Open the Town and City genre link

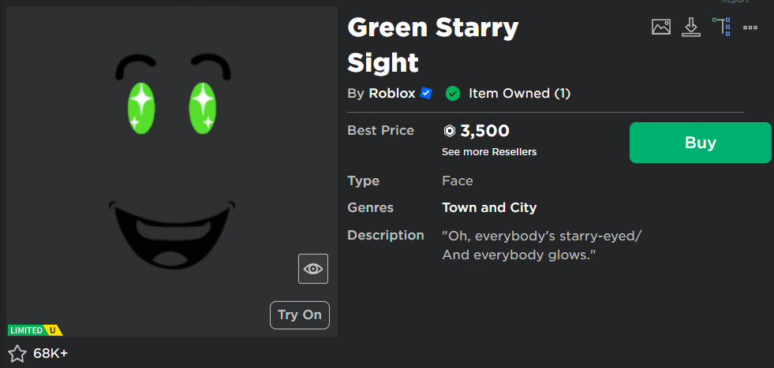point(489,208)
